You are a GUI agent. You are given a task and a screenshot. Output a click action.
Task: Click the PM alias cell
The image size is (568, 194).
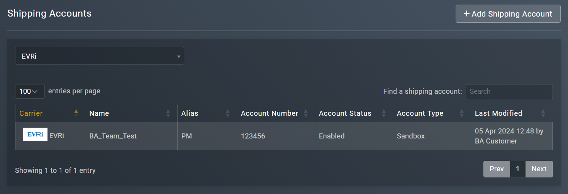pos(207,136)
